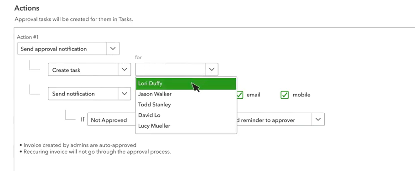Pick Todd Stanley in the list

pyautogui.click(x=186, y=105)
